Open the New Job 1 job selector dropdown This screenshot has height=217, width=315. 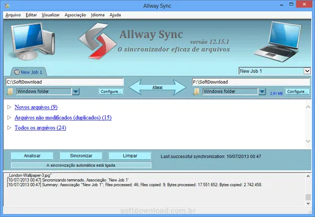tap(307, 71)
